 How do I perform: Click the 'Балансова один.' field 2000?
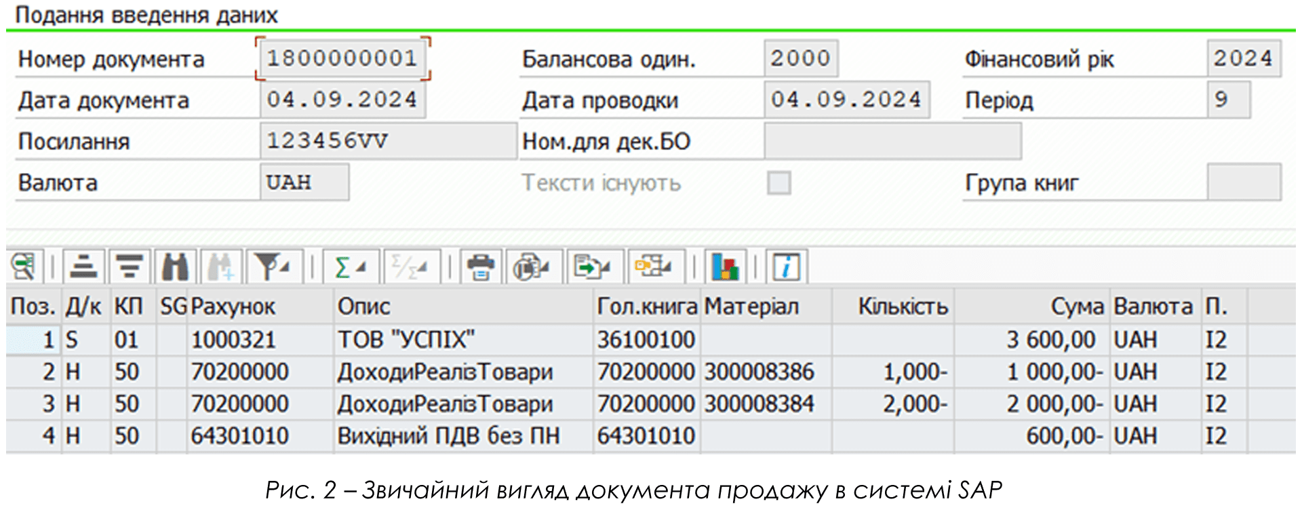click(x=801, y=58)
